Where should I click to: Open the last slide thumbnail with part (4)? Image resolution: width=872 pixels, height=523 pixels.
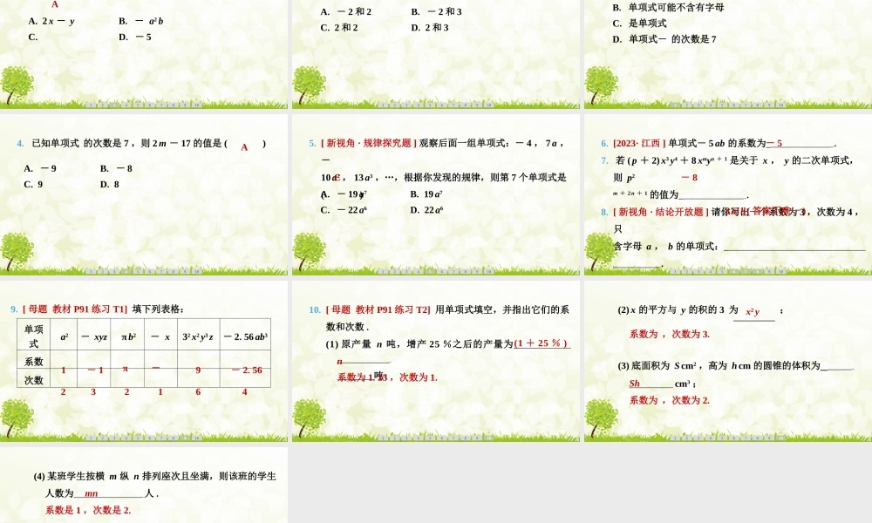(x=144, y=486)
